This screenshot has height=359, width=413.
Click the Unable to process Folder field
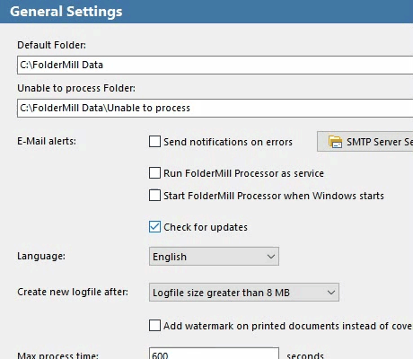pyautogui.click(x=215, y=108)
